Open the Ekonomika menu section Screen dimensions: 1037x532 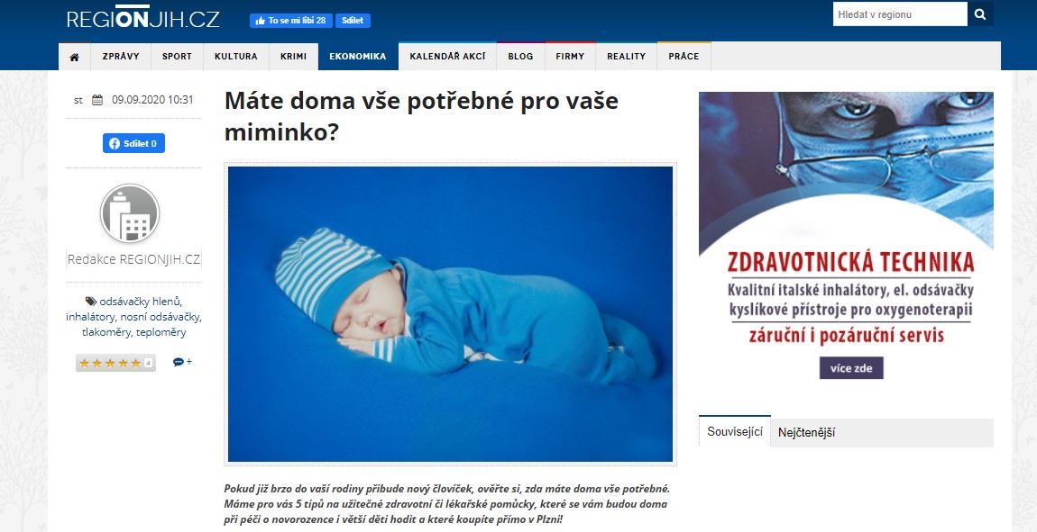coord(358,57)
